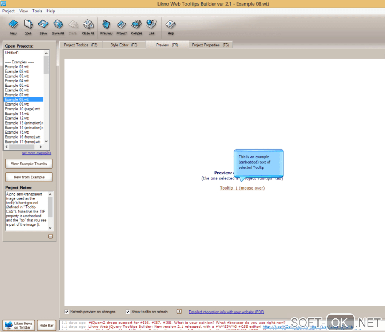Screen dimensions: 385x332
Task: Open the get more examples link
Action: click(x=36, y=153)
